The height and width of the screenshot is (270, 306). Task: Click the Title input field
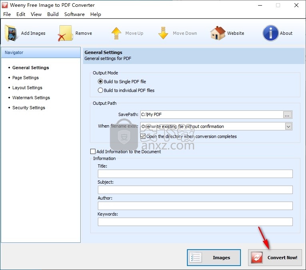(195, 174)
